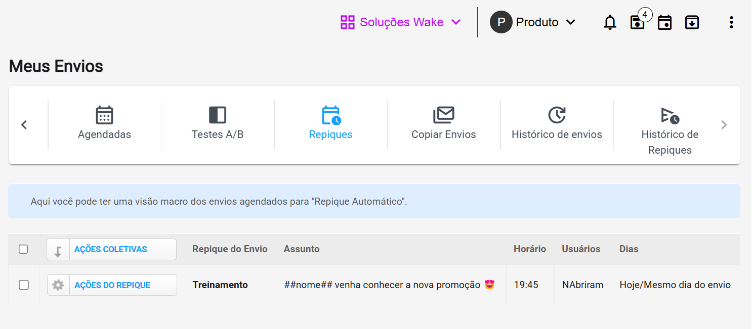This screenshot has height=329, width=752.
Task: Switch to the Copiar Envios tab
Action: coord(444,125)
